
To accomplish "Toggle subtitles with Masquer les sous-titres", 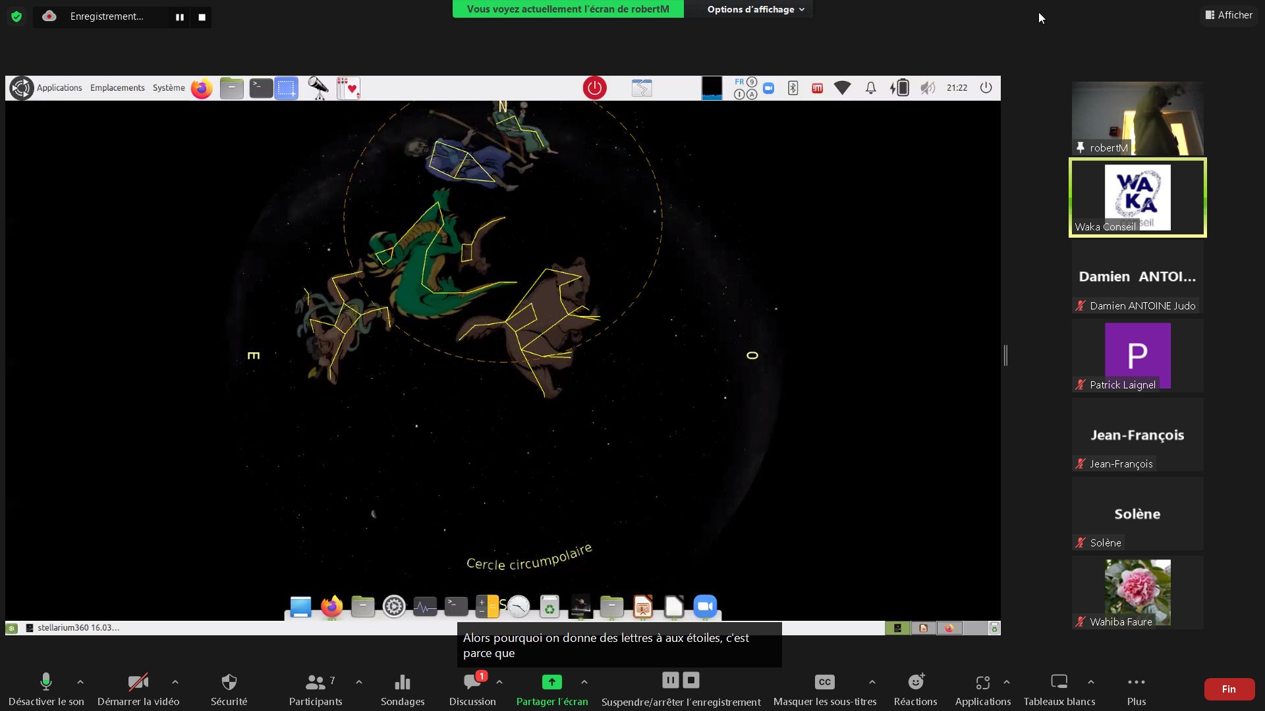I will coord(825,689).
